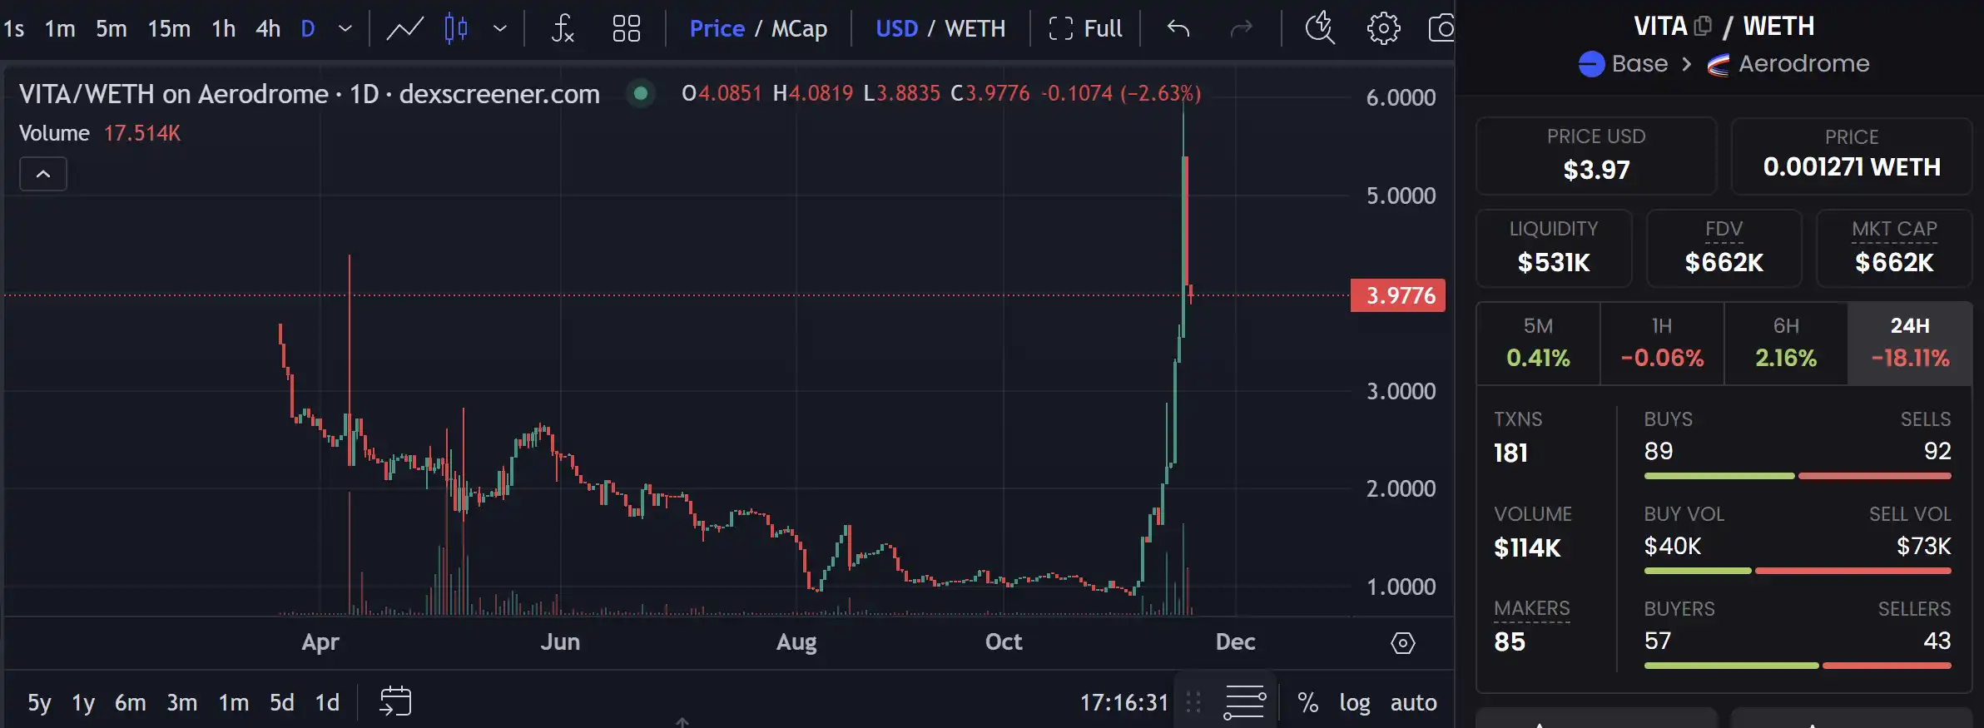Open the extra timeframes dropdown
Image resolution: width=1984 pixels, height=728 pixels.
click(x=344, y=27)
